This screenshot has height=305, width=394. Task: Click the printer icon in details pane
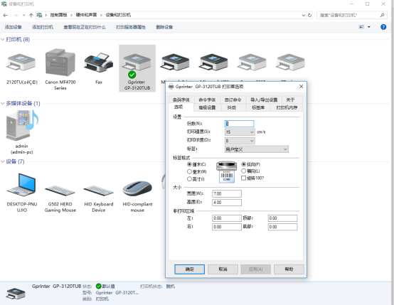pyautogui.click(x=16, y=294)
